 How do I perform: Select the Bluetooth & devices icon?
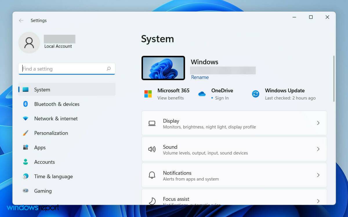click(x=26, y=104)
